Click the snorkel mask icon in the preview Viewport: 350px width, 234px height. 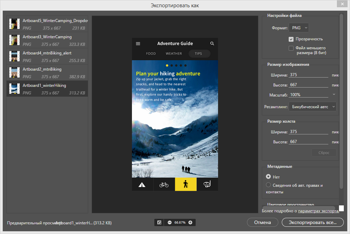point(207,184)
